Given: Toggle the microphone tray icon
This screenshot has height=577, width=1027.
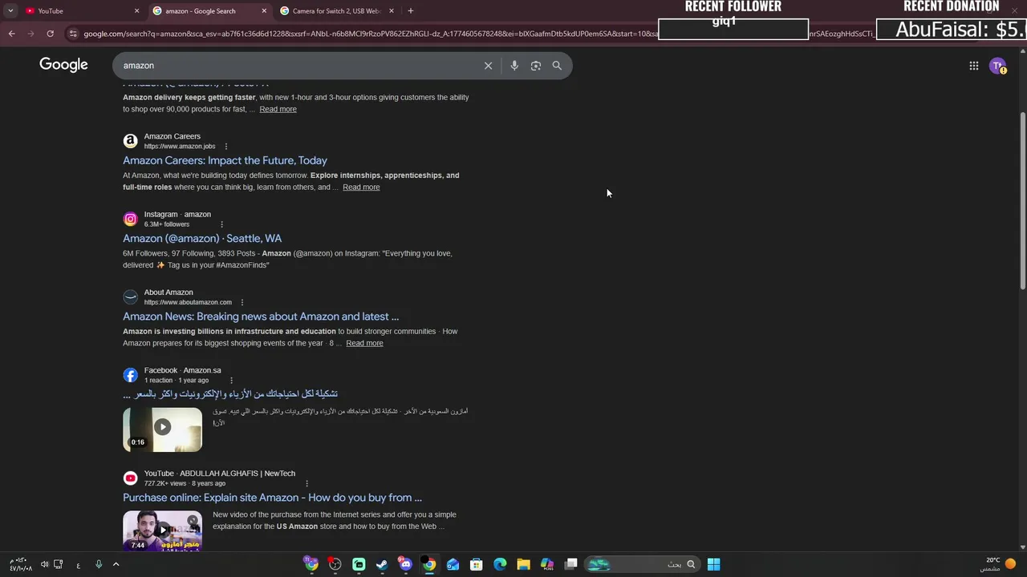Looking at the screenshot, I should point(99,564).
